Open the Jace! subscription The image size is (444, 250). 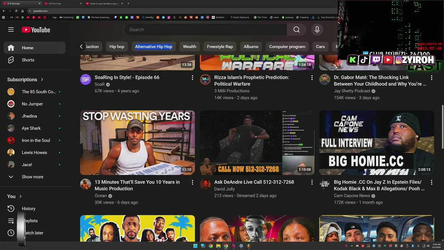[34, 165]
